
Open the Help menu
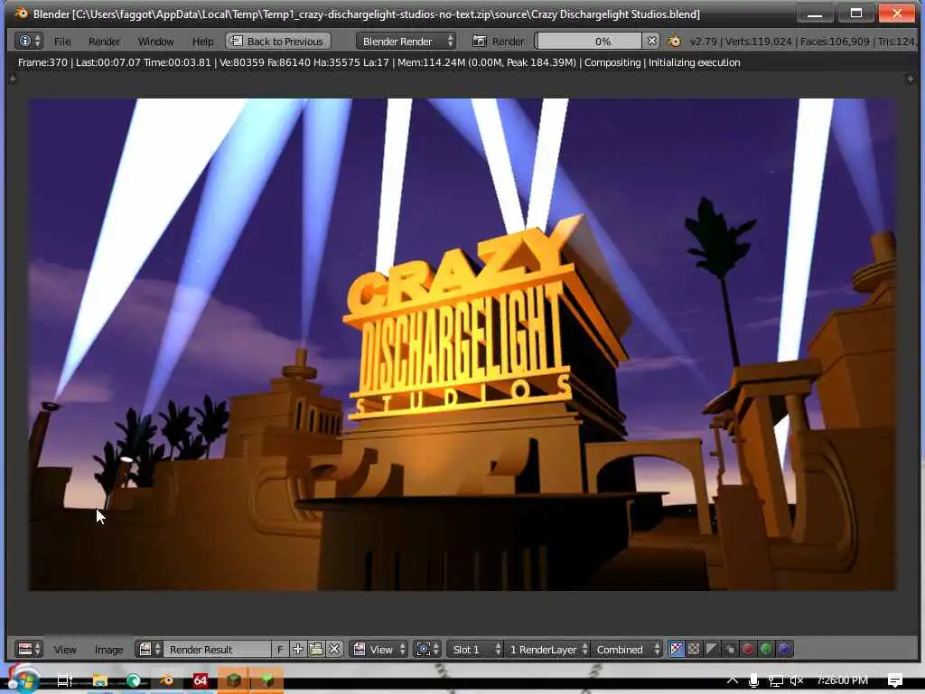click(202, 42)
